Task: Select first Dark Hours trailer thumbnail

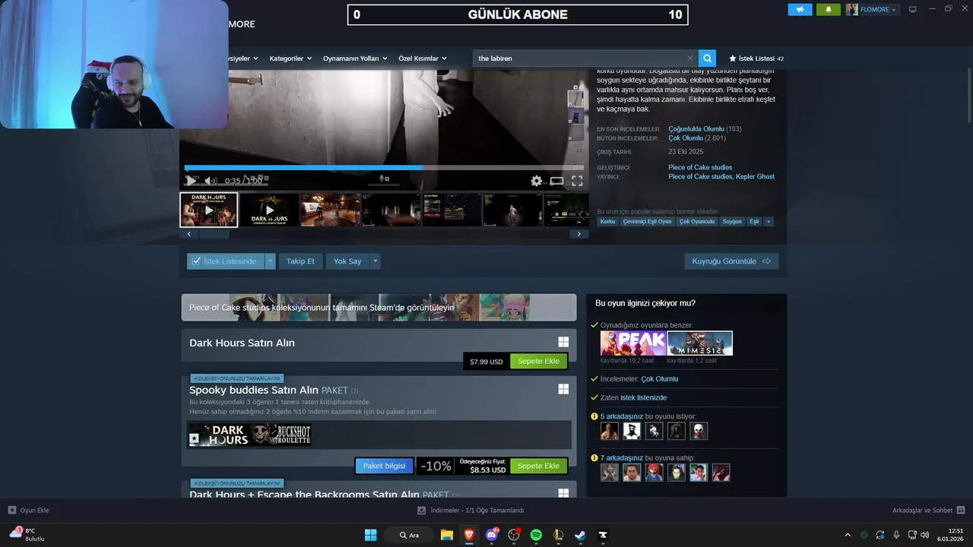Action: [x=209, y=210]
